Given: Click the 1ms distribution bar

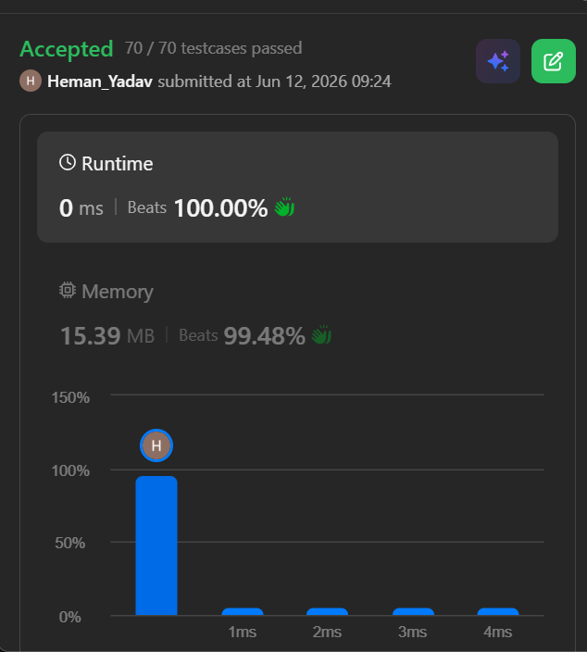Looking at the screenshot, I should (243, 611).
